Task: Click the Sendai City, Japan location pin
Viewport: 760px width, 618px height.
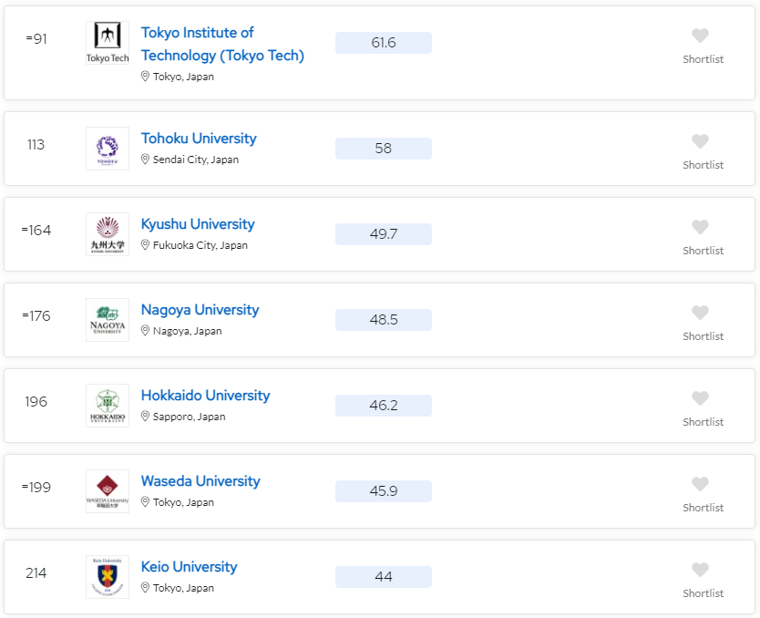Action: (x=145, y=160)
